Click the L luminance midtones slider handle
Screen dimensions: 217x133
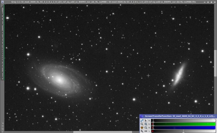click(x=183, y=131)
